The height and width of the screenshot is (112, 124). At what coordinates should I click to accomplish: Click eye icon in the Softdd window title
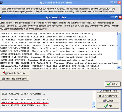(x=1, y=3)
